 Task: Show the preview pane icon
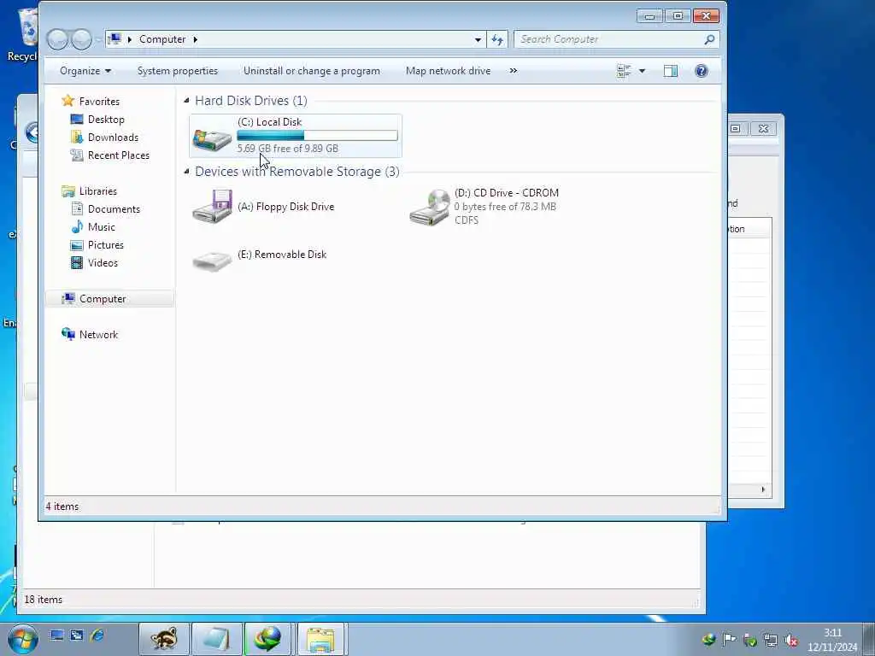[x=671, y=71]
